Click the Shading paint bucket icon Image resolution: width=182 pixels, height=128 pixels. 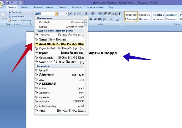[x=111, y=19]
